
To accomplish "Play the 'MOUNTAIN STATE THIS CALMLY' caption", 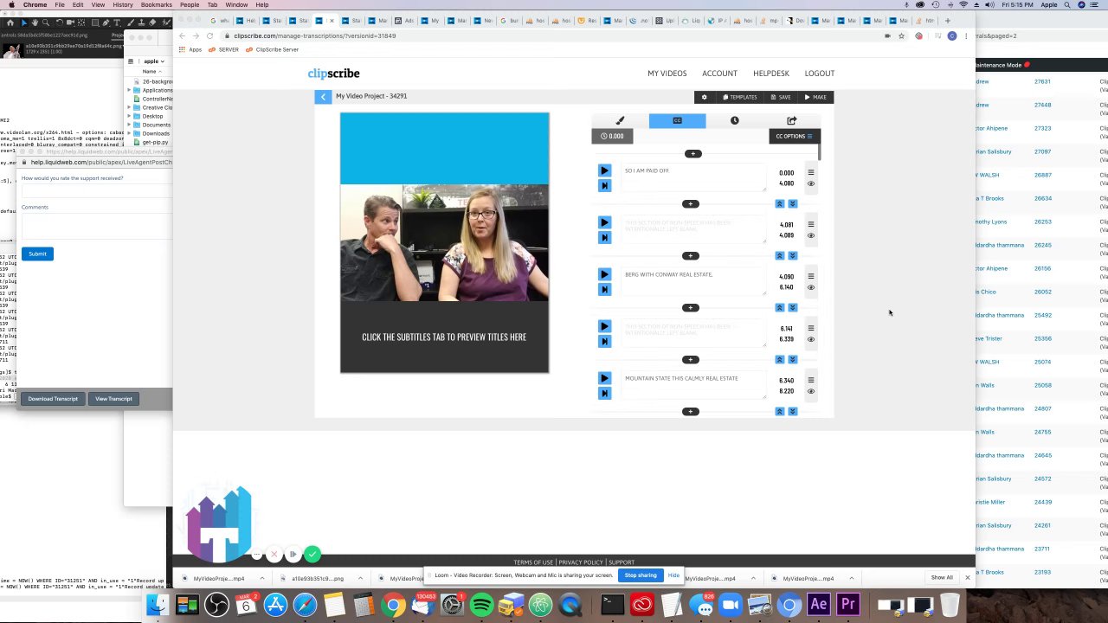I will pos(604,378).
